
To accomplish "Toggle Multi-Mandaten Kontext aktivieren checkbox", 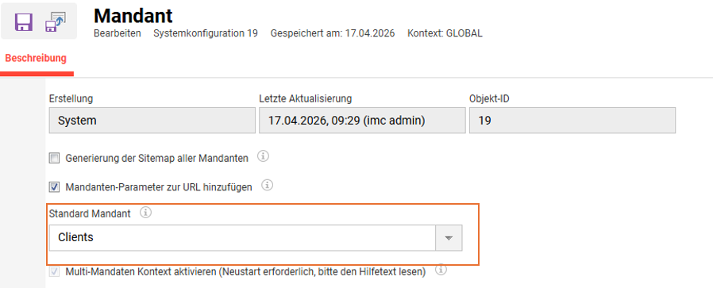I will coord(54,272).
